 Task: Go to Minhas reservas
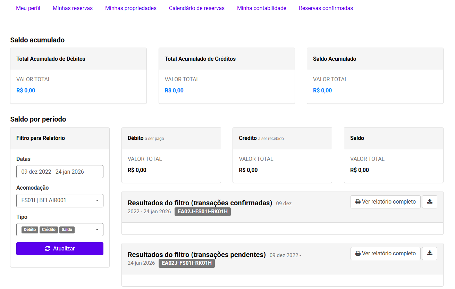73,8
